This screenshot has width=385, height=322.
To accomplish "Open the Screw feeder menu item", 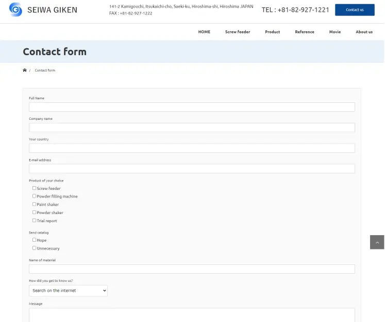I will (x=238, y=32).
